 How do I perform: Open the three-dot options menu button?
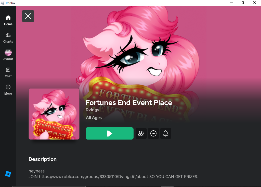coord(153,133)
